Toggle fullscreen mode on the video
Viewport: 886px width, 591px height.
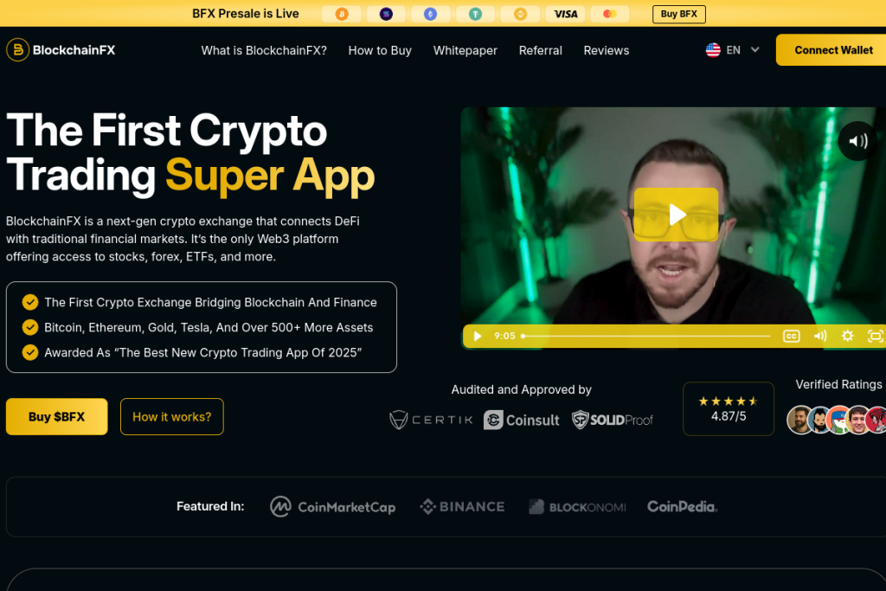pos(876,337)
